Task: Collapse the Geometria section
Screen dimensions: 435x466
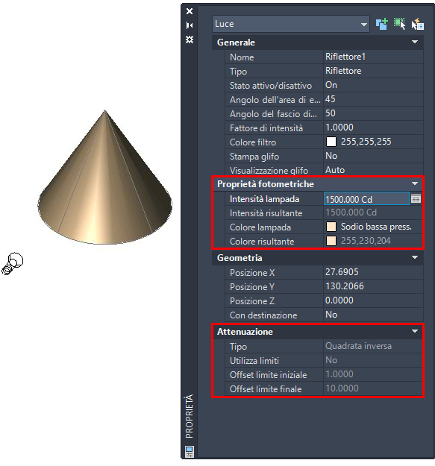Action: coord(415,257)
